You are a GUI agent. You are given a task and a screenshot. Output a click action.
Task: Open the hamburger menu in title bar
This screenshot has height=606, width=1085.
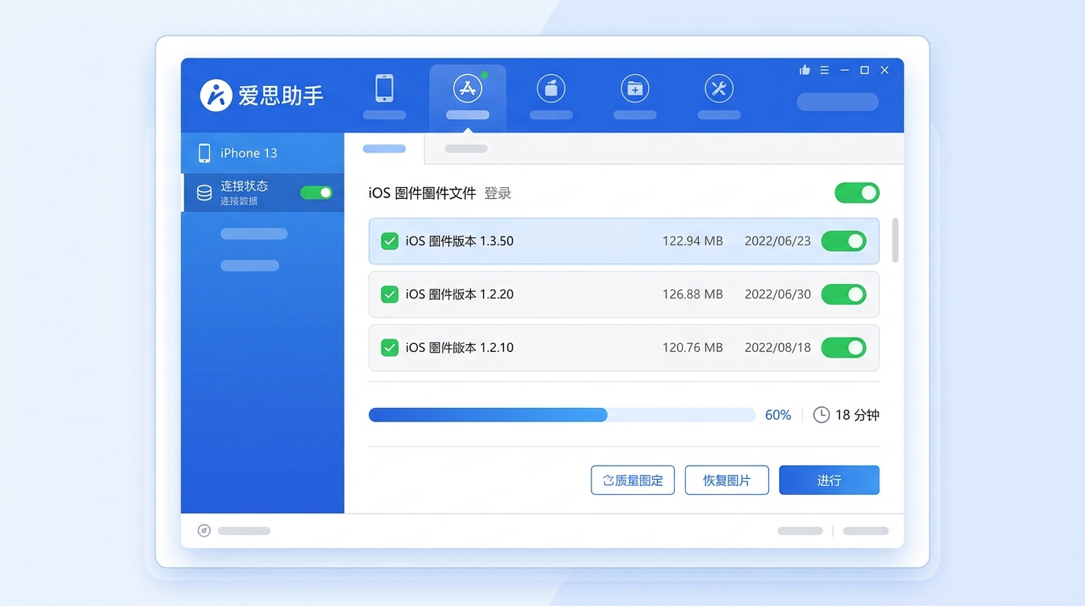pyautogui.click(x=824, y=70)
